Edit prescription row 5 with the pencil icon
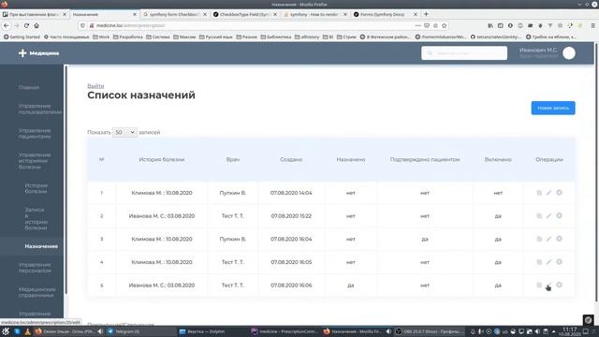 pos(549,285)
